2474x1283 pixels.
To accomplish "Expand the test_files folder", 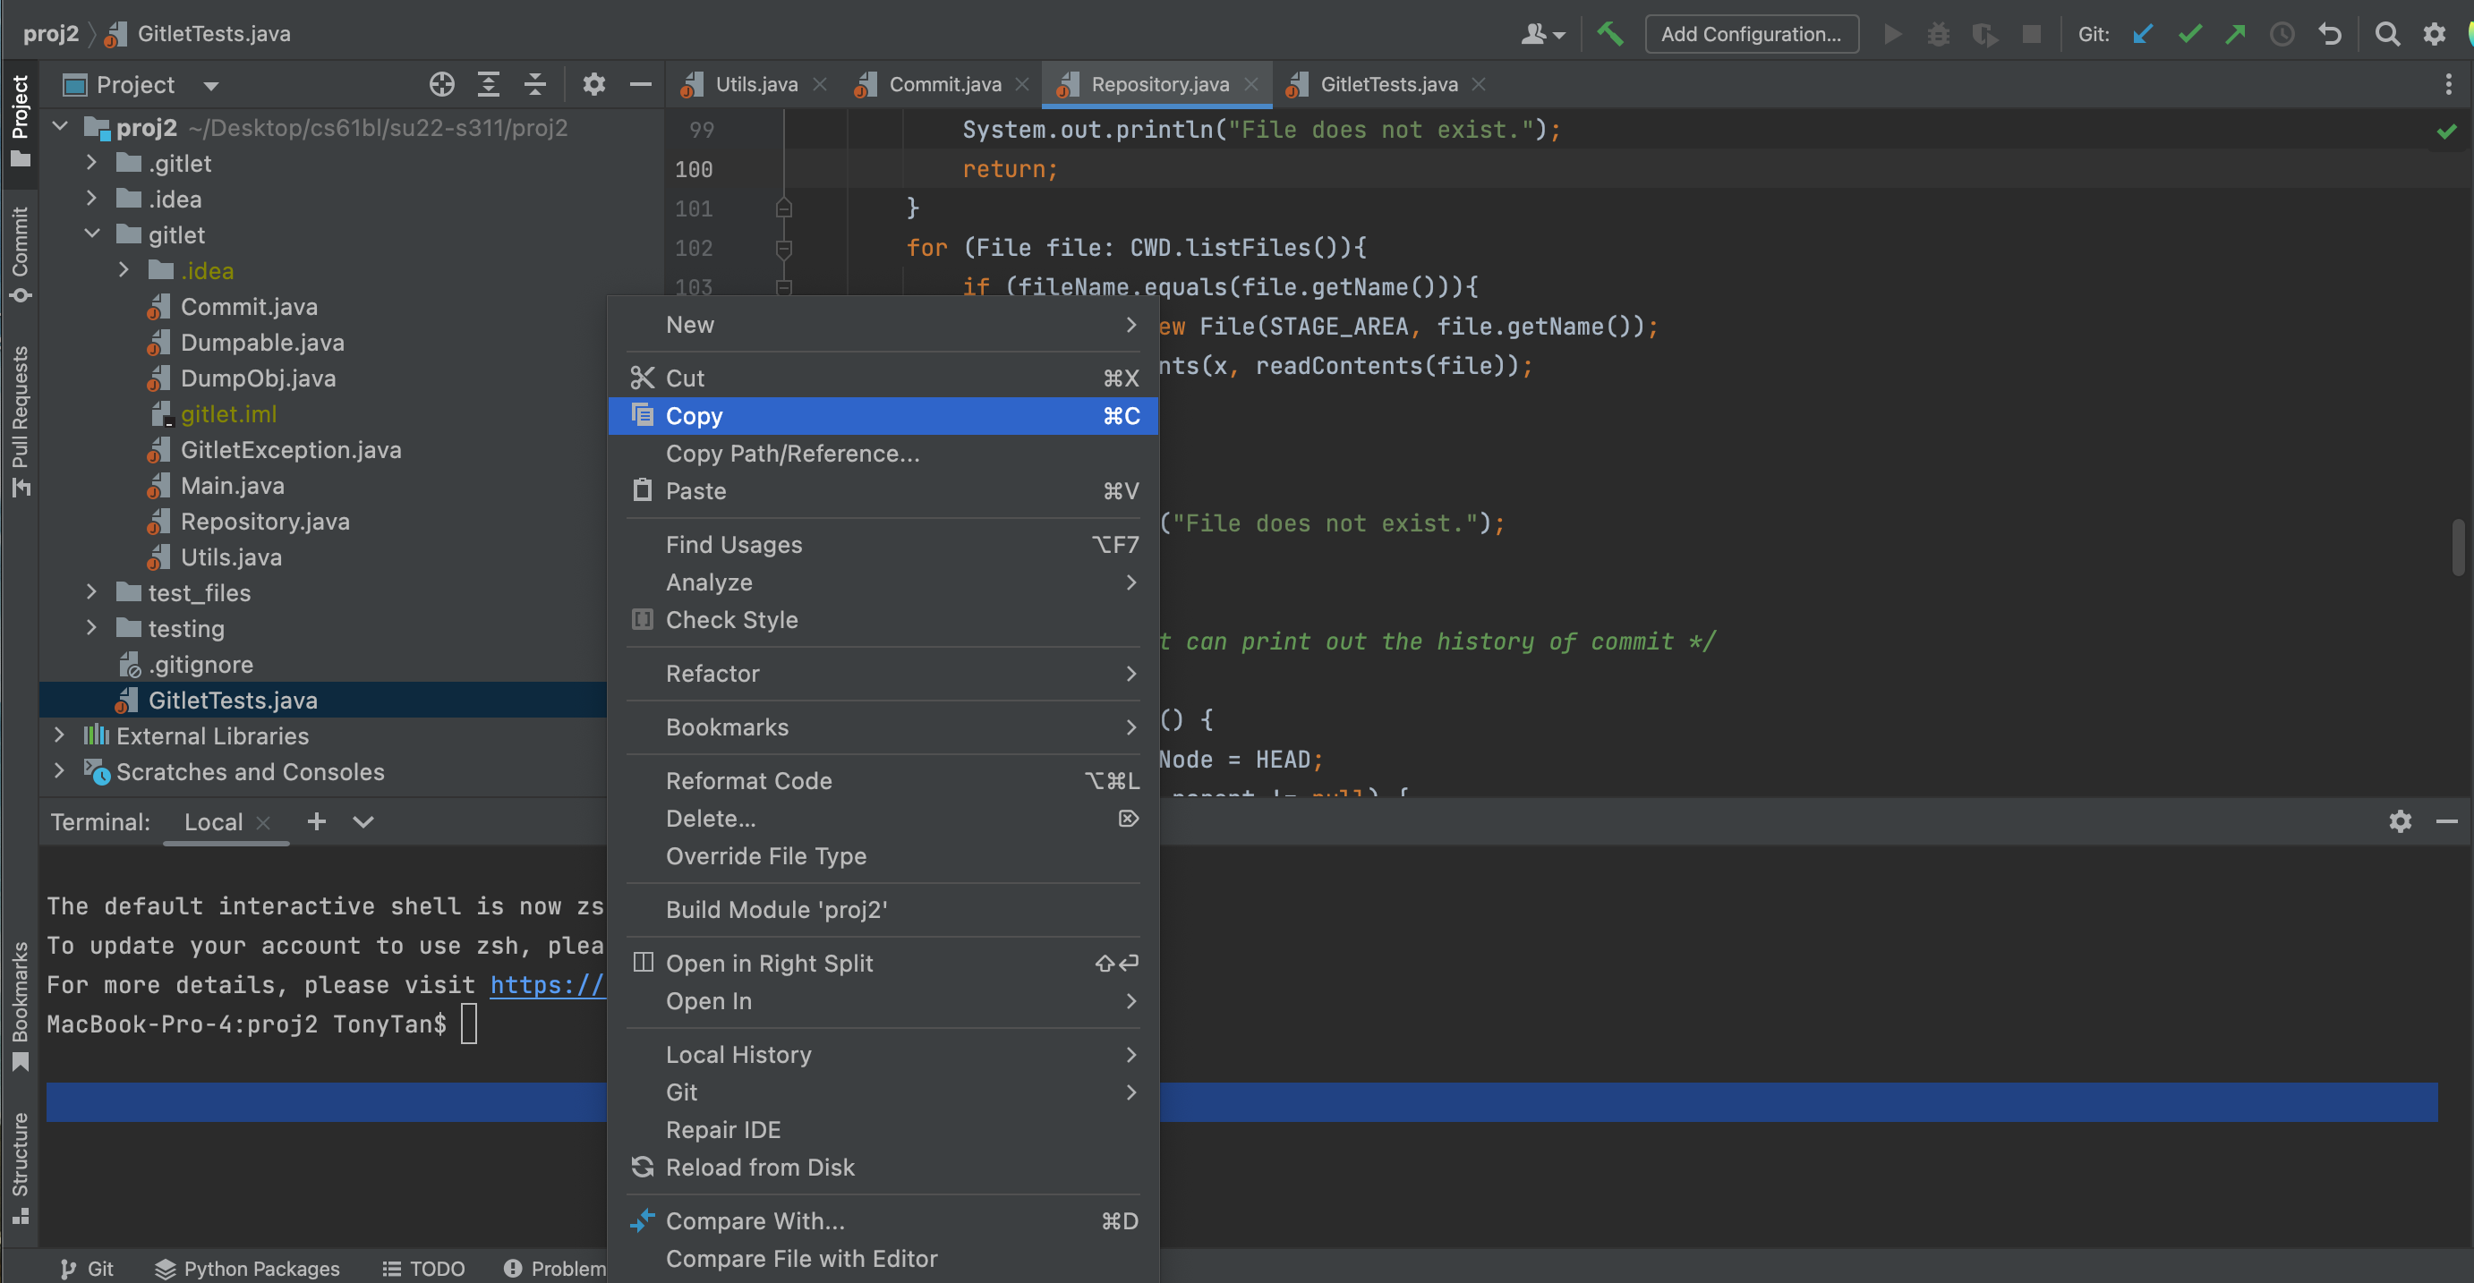I will (x=91, y=592).
